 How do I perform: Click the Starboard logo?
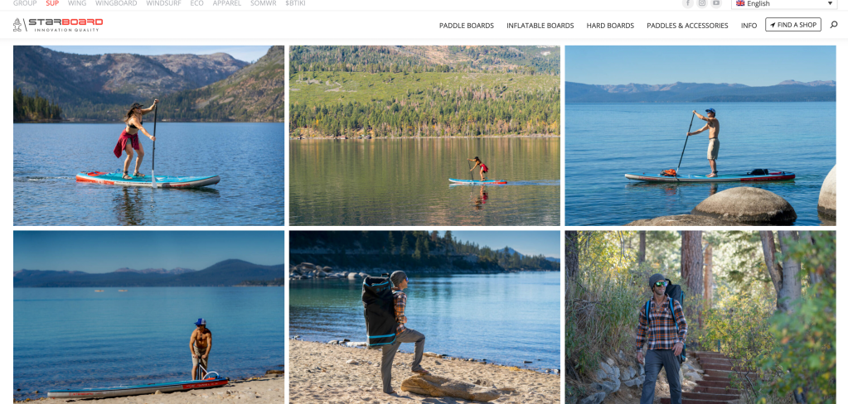pyautogui.click(x=58, y=25)
